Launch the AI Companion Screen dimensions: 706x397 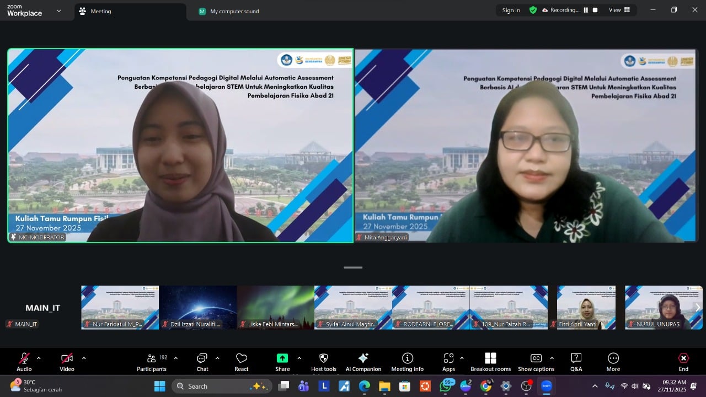point(363,362)
